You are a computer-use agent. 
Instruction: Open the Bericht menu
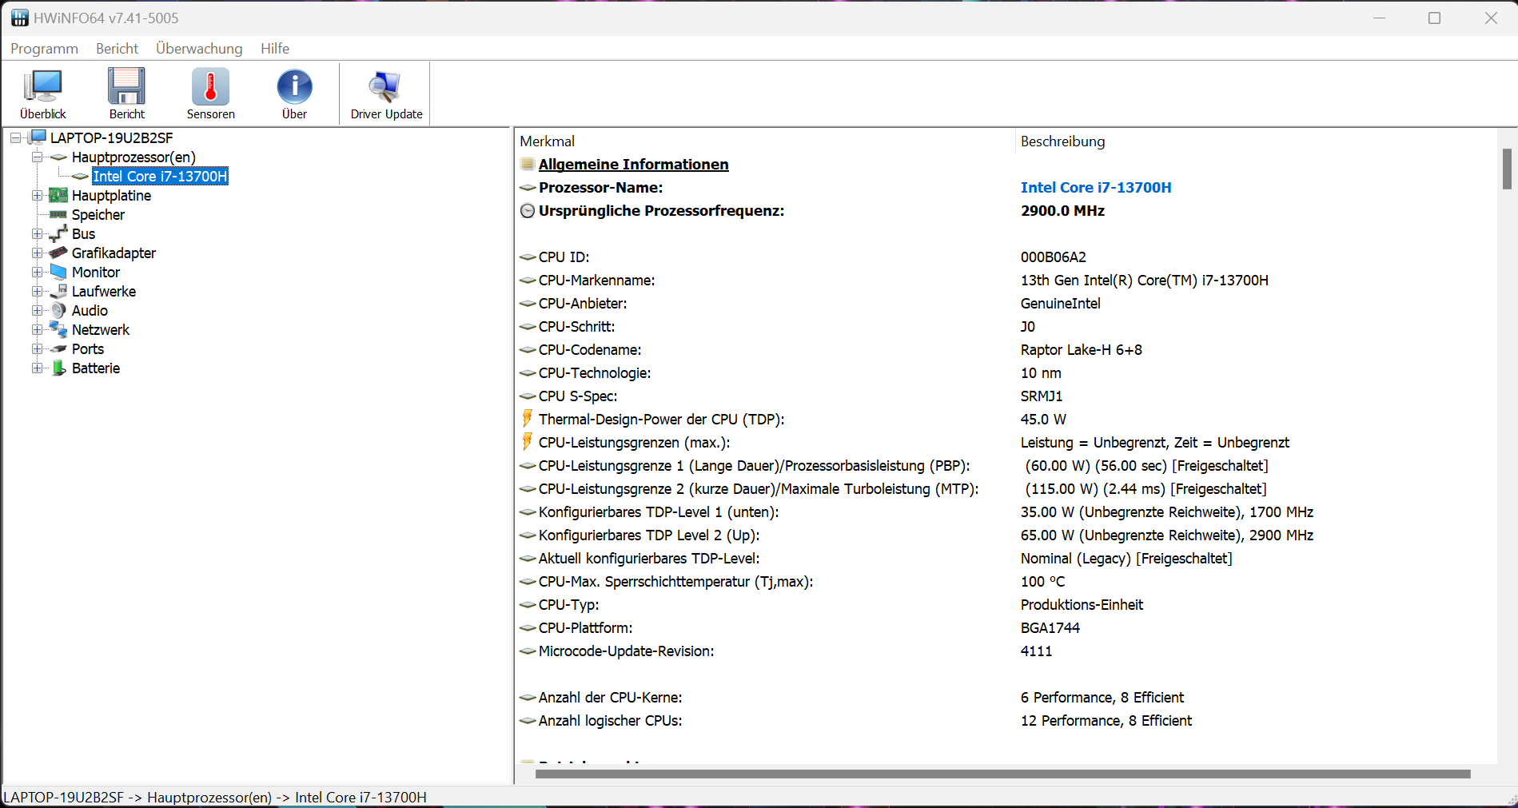(117, 48)
